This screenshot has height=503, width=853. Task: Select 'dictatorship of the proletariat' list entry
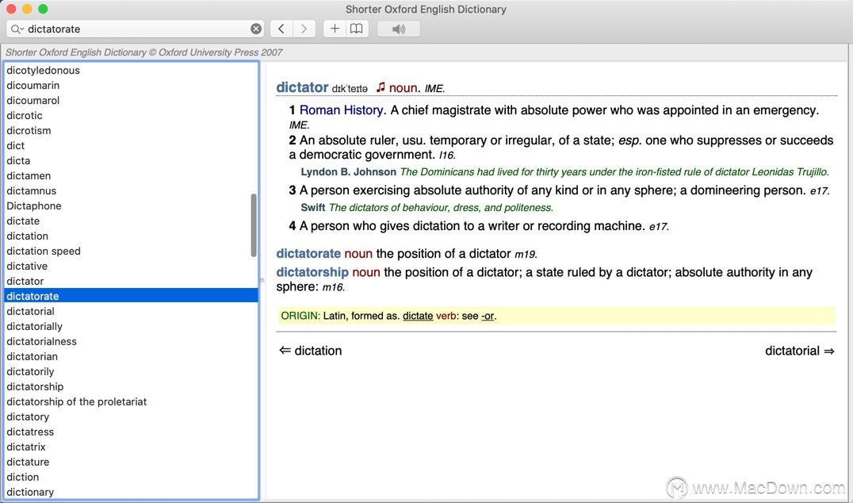click(131, 401)
